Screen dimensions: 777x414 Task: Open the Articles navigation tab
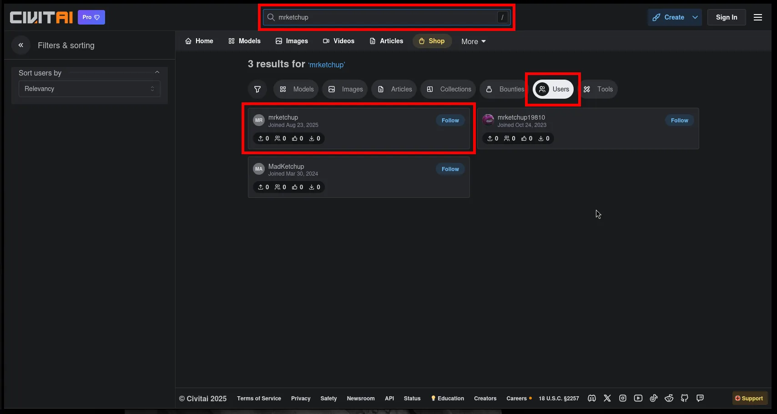386,41
